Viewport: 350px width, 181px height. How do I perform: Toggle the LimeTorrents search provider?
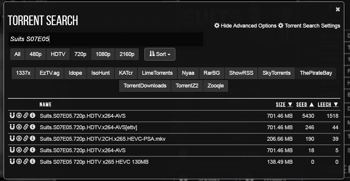click(157, 73)
